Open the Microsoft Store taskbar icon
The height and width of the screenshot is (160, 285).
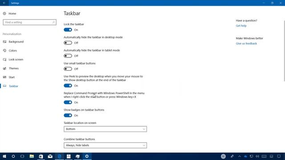click(41, 156)
